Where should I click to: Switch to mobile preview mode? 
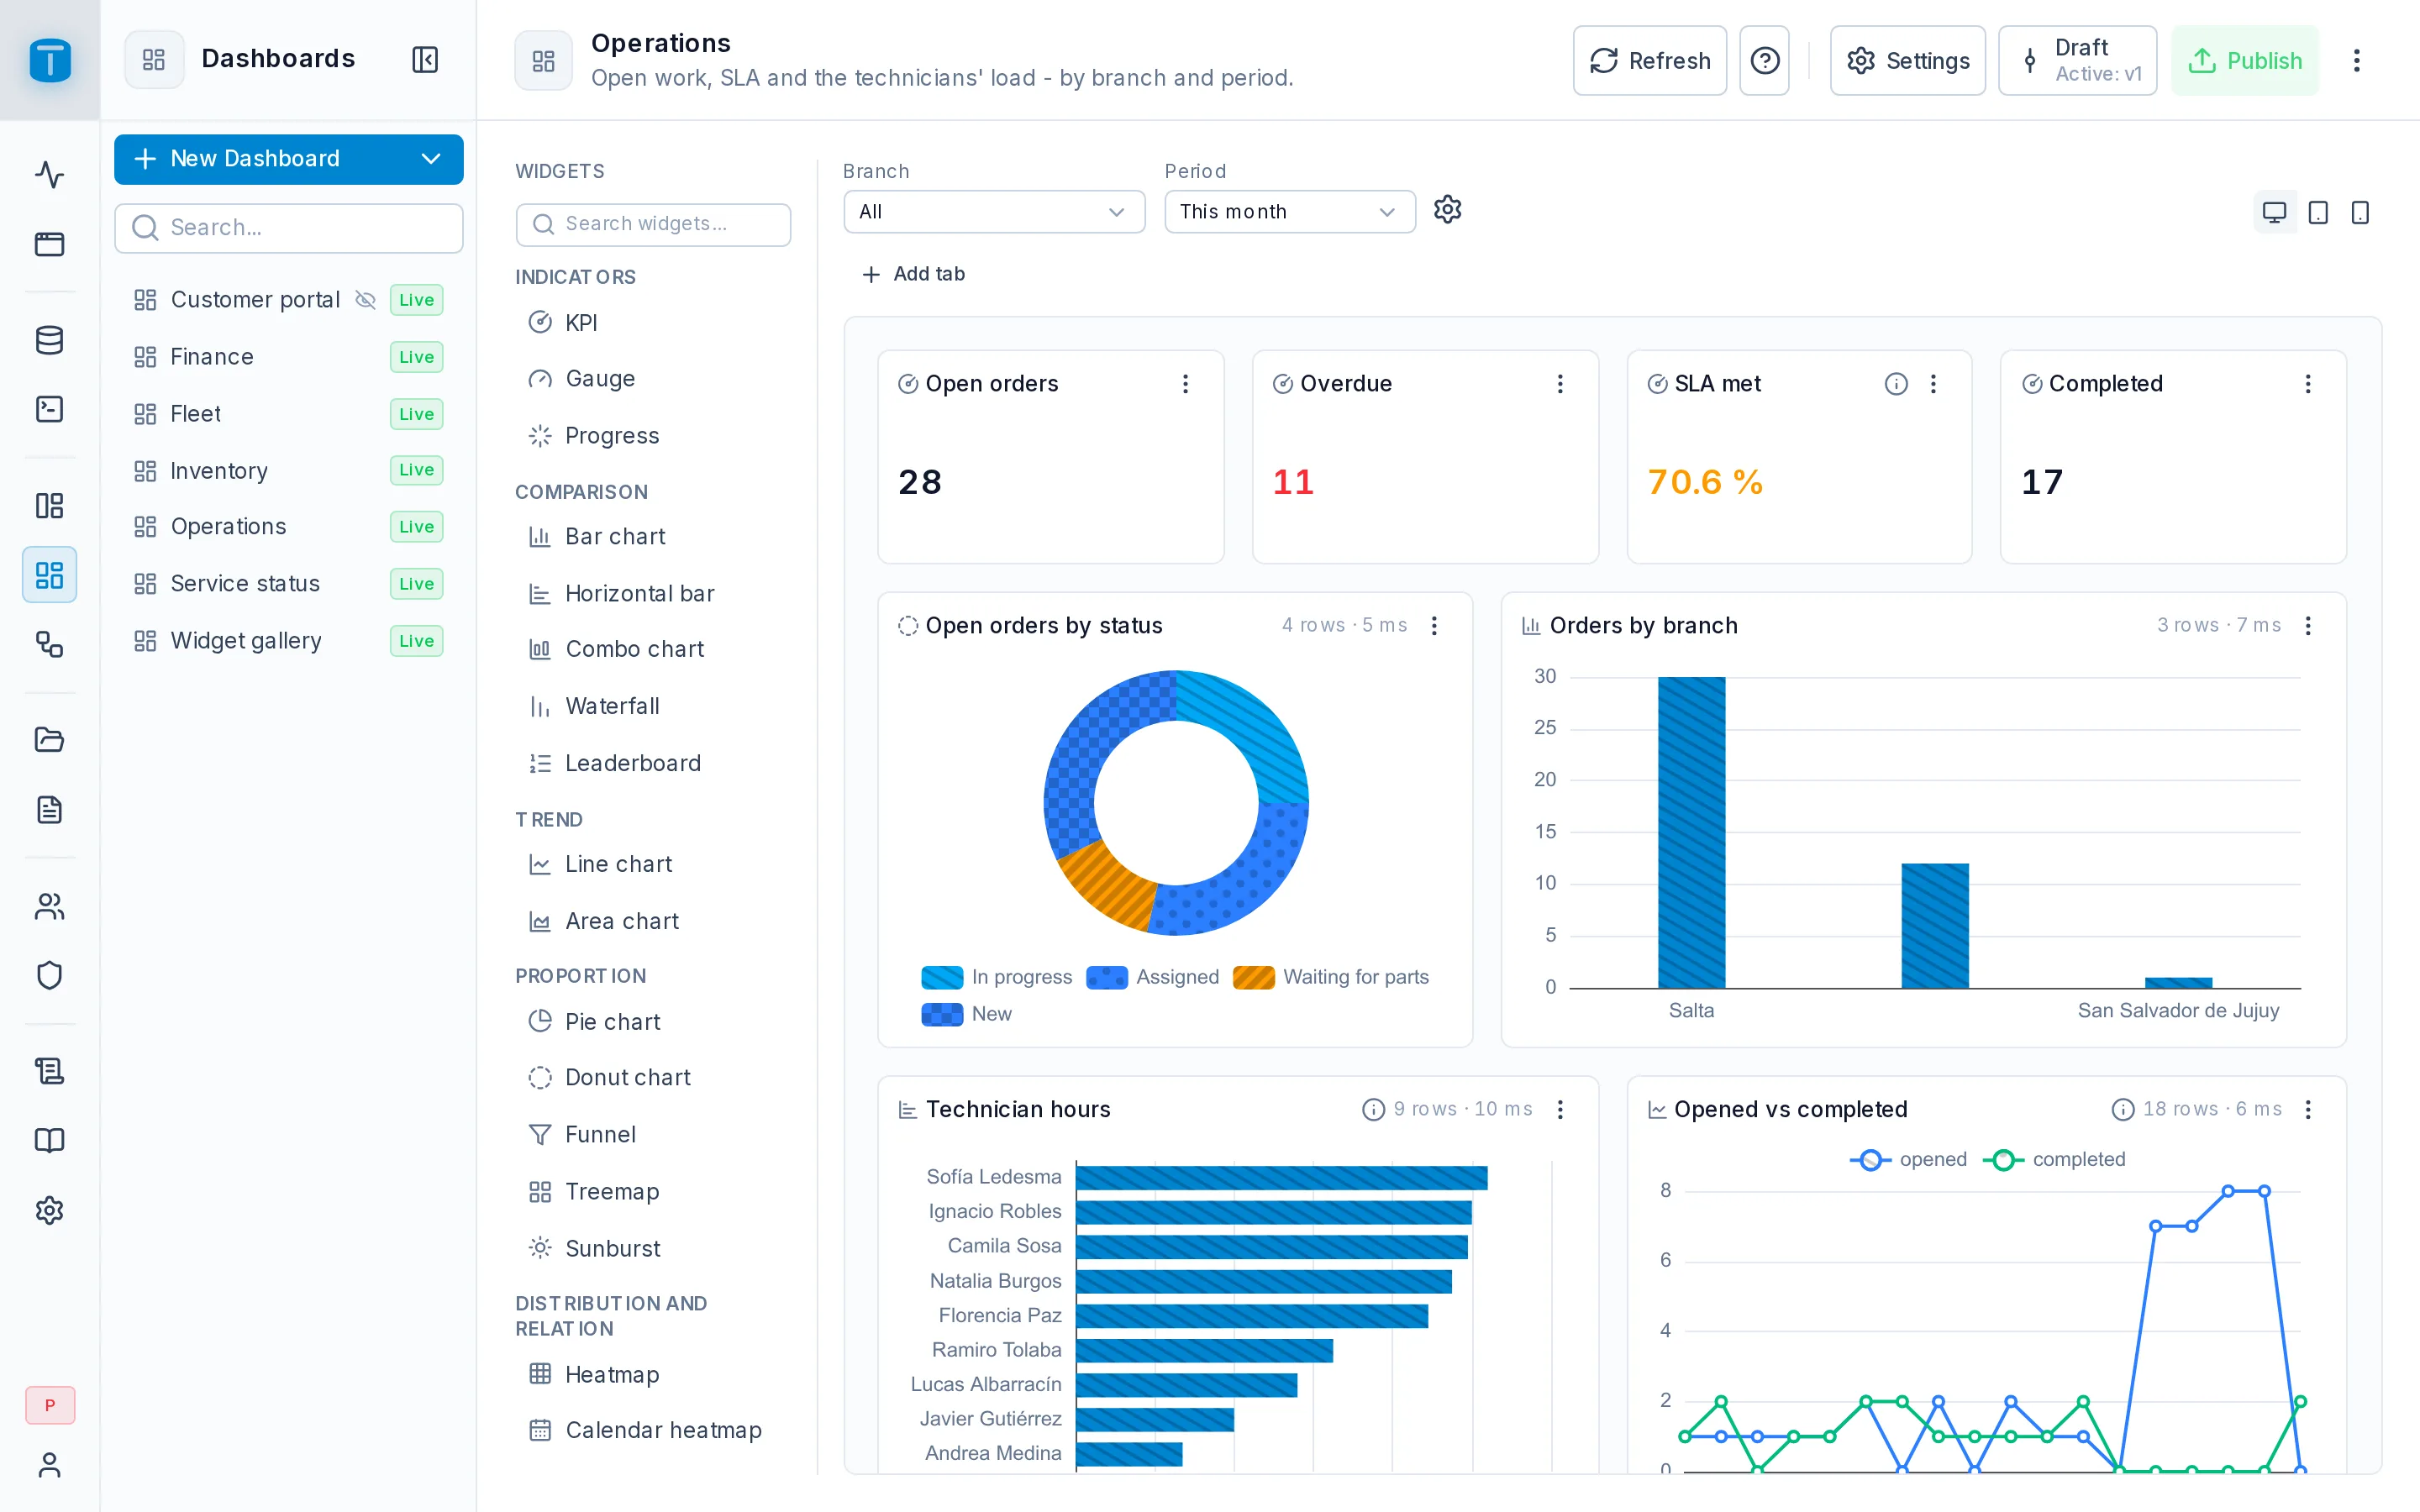[2360, 212]
